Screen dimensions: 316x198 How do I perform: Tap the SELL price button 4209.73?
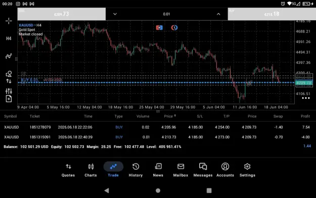62,14
